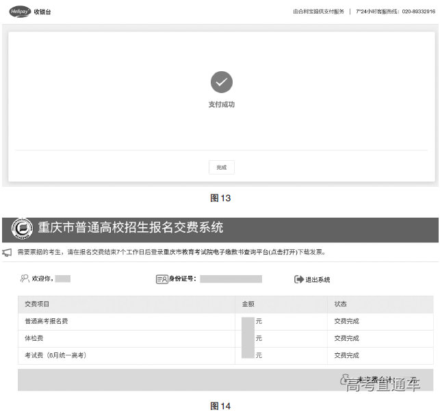
Task: Click the 状态 column header
Action: pos(340,304)
